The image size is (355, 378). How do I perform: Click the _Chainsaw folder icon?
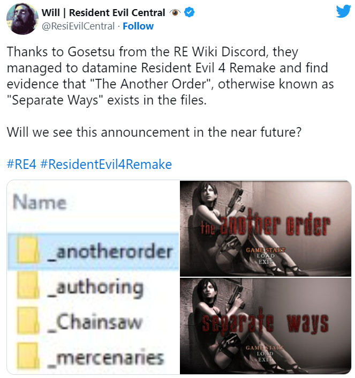pyautogui.click(x=28, y=321)
